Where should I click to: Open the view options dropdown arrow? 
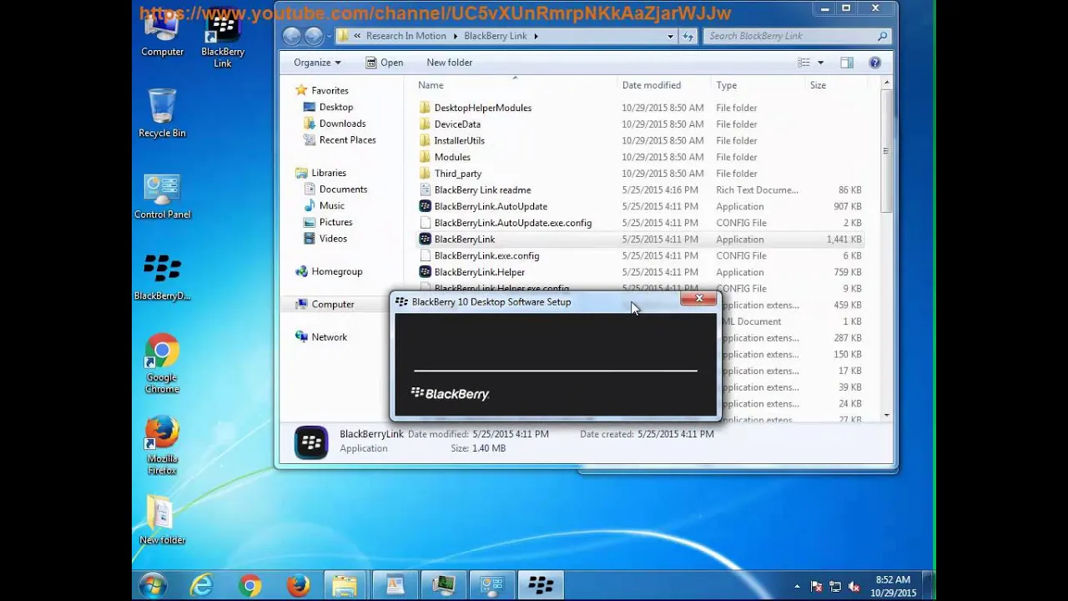820,63
